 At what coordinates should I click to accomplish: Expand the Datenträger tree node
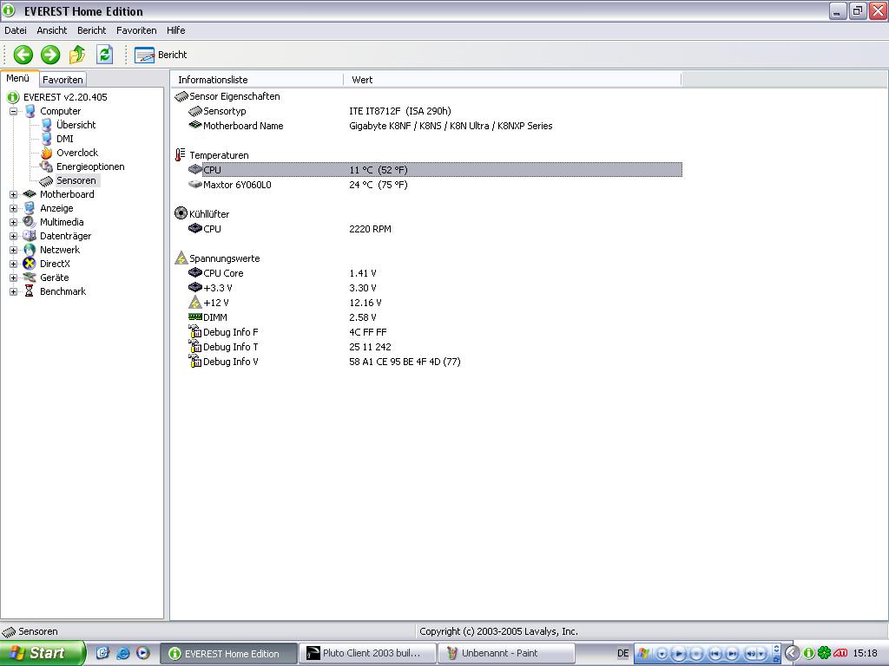coord(13,236)
